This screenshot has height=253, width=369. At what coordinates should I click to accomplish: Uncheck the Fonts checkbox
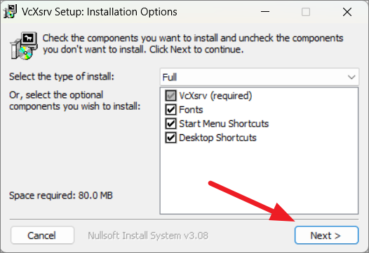(x=170, y=110)
